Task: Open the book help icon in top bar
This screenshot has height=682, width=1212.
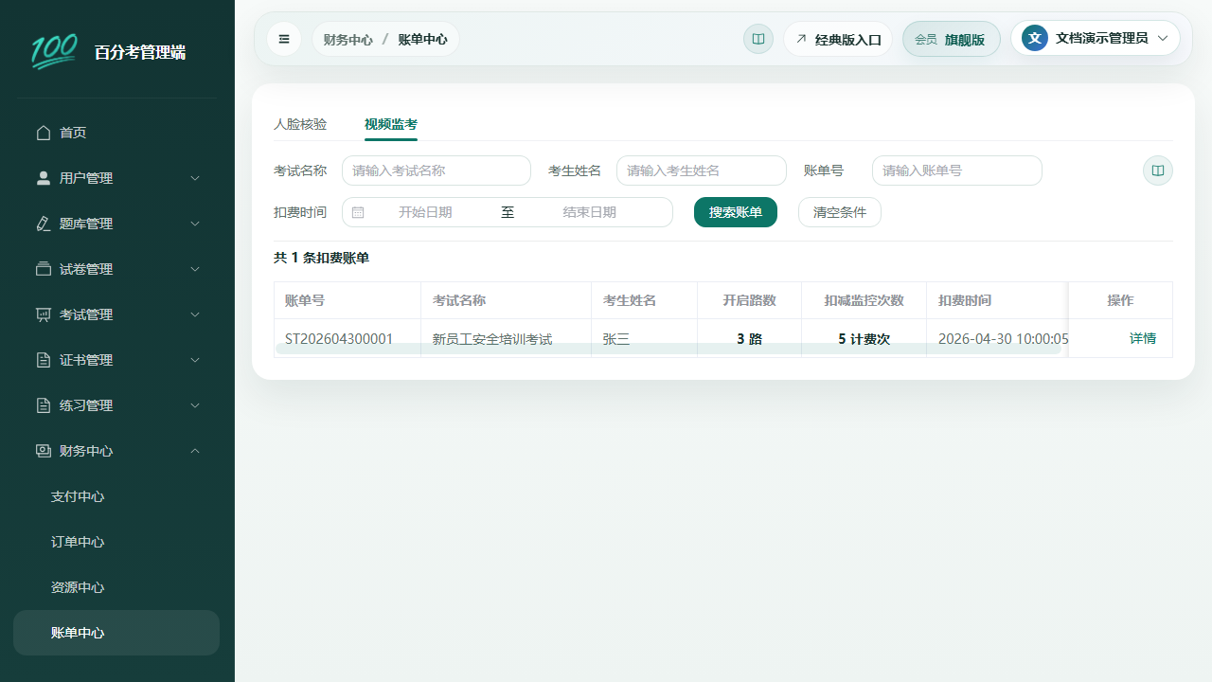Action: [758, 39]
